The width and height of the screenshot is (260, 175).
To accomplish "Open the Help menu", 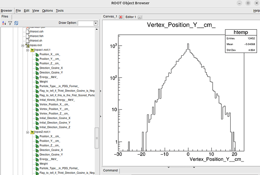I will [x=257, y=11].
